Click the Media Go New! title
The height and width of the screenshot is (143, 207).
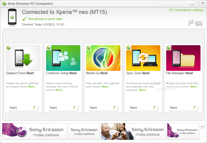click(97, 73)
